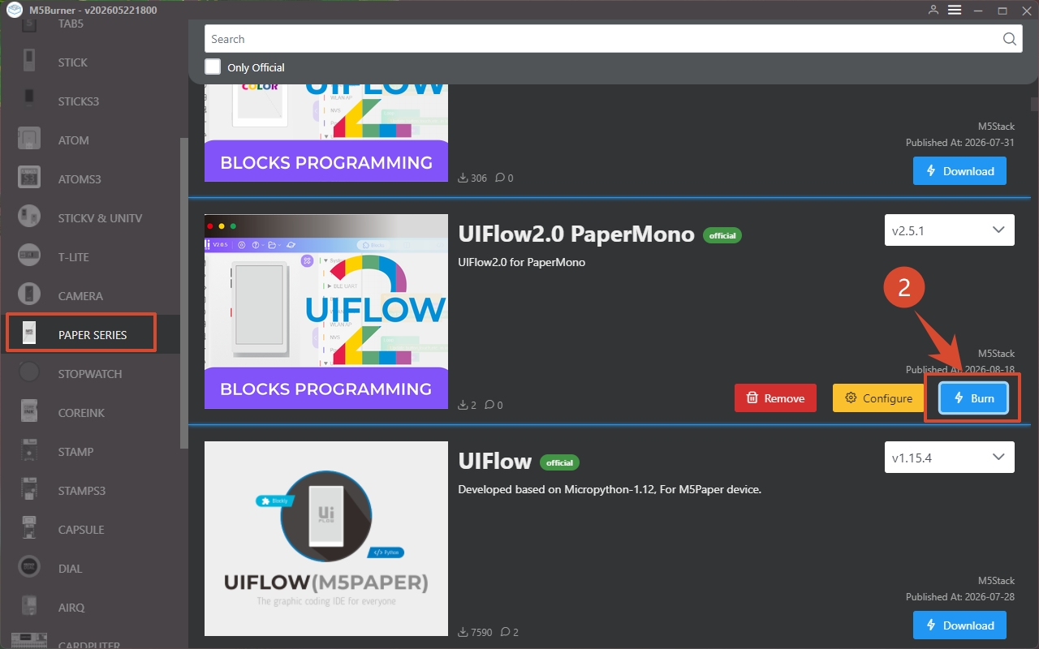This screenshot has height=649, width=1039.
Task: Expand the v1.15.4 version dropdown
Action: point(949,458)
